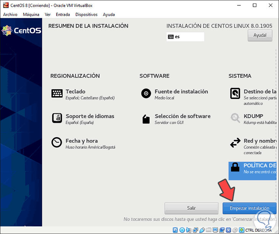Click 'Español; Castellano (Español)' text
The width and height of the screenshot is (279, 234).
coord(90,98)
